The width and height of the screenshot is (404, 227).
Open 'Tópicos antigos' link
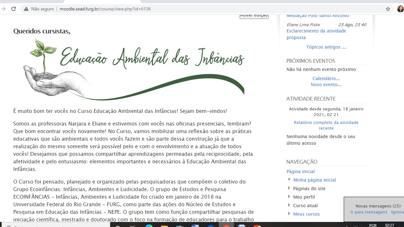pos(323,47)
